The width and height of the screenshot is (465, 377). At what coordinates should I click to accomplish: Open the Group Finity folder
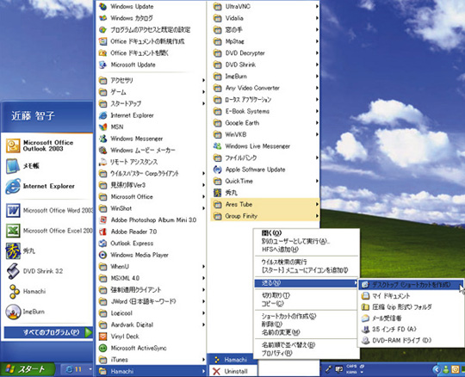click(x=265, y=216)
